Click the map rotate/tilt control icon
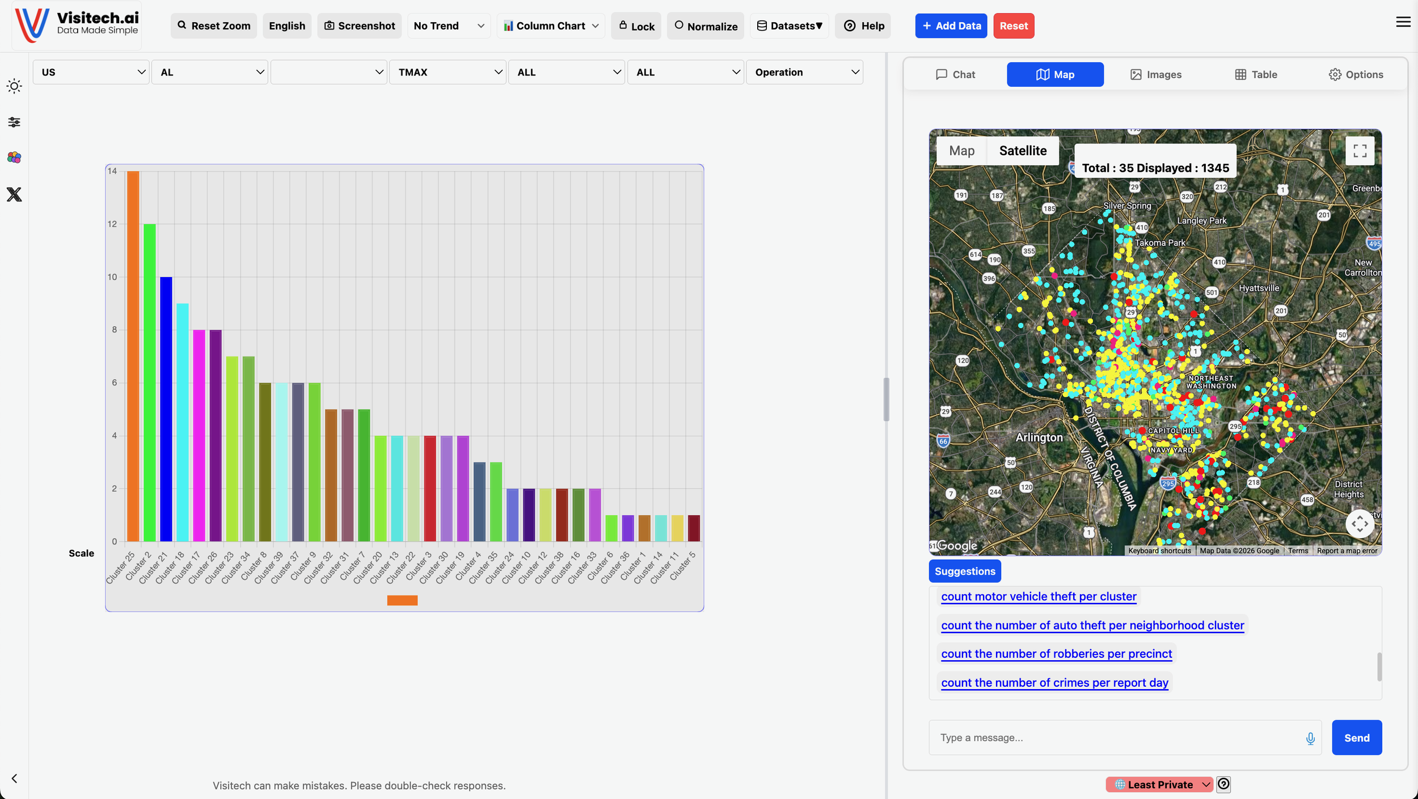The width and height of the screenshot is (1418, 799). click(x=1360, y=524)
